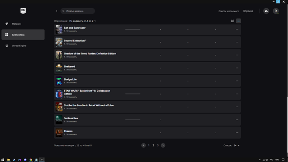Open the R profile avatar menu

tap(276, 11)
